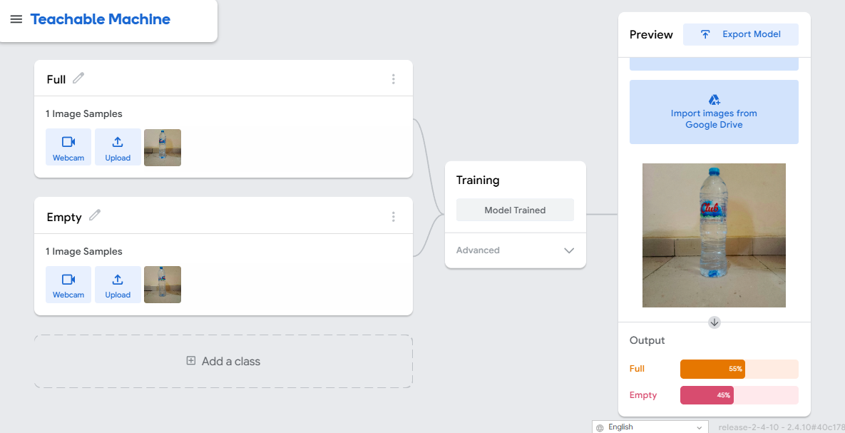Open the hamburger menu beside Teachable Machine

[x=16, y=19]
